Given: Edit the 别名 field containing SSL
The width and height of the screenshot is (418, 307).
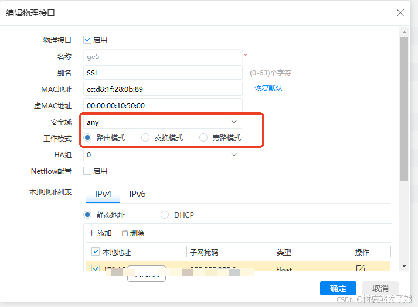Looking at the screenshot, I should [x=163, y=73].
